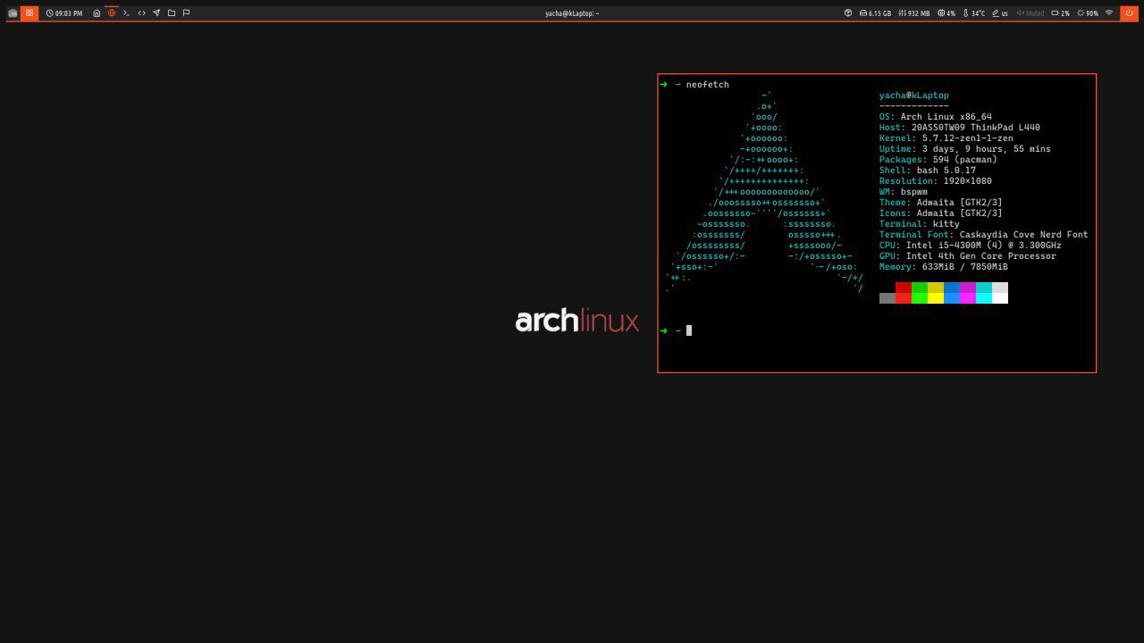This screenshot has height=643, width=1144.
Task: Click the gray color block in neofetch palette
Action: coord(887,298)
